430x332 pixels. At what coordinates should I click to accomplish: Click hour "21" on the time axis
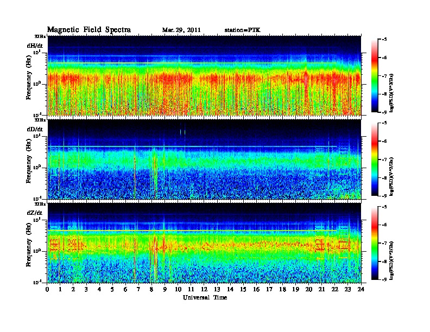[x=321, y=289]
